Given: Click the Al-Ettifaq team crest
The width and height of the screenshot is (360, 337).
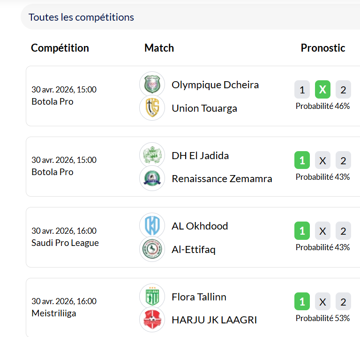Looking at the screenshot, I should 152,249.
